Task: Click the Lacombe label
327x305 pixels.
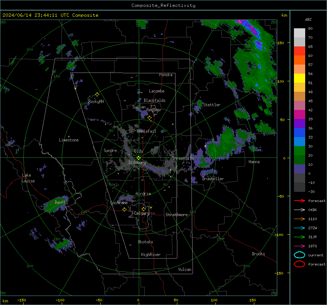Action: pos(157,91)
